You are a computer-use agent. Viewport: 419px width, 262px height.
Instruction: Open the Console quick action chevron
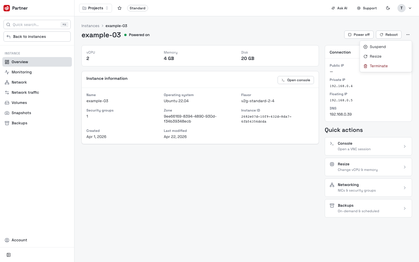pyautogui.click(x=405, y=146)
